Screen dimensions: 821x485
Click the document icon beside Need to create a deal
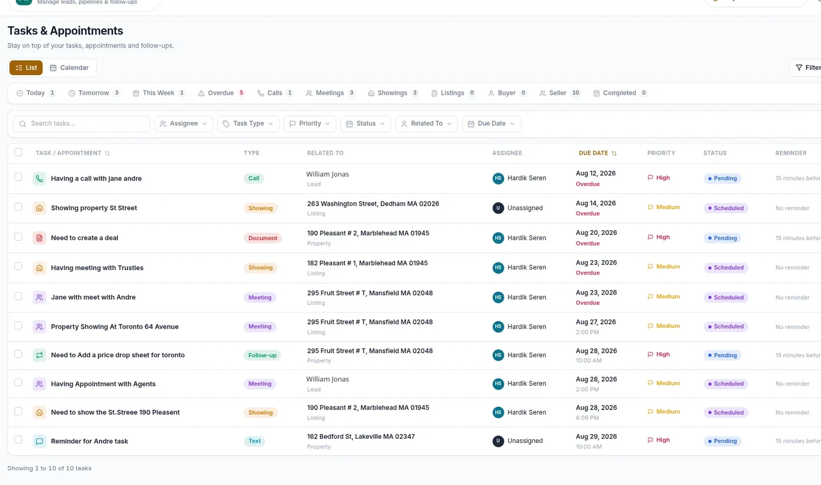39,238
